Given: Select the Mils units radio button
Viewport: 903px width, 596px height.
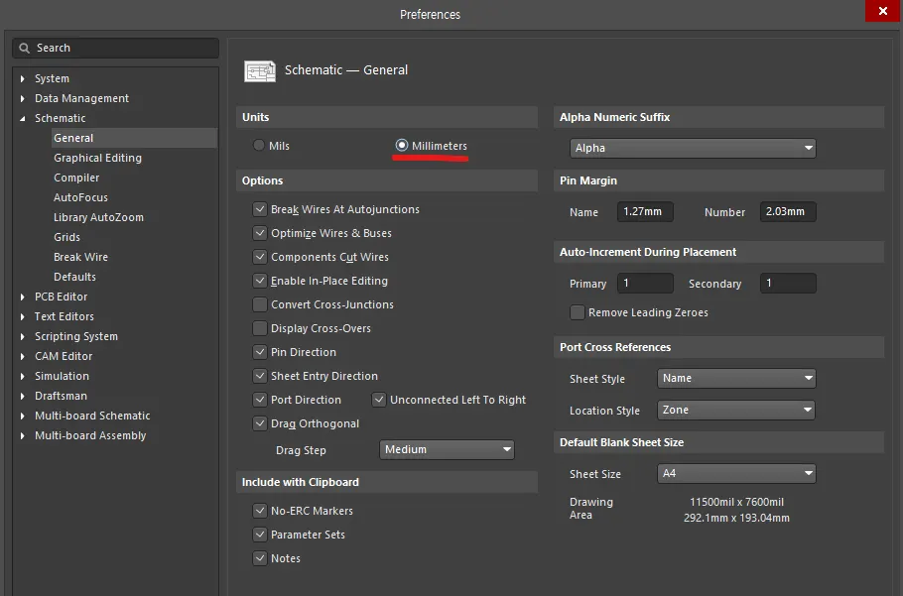Looking at the screenshot, I should coord(259,146).
